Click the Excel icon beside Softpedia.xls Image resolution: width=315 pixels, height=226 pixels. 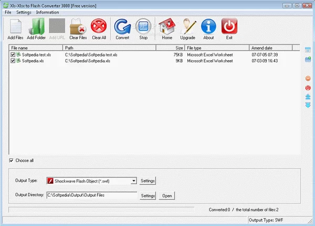[x=18, y=61]
